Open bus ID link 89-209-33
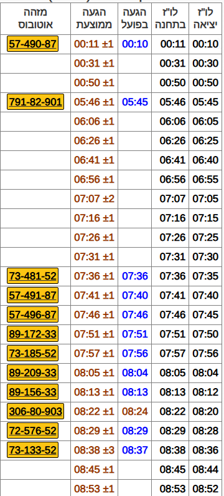Viewport: 224px width, 496px height. (32, 373)
